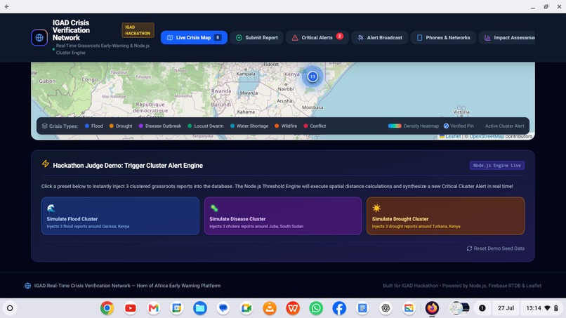Screen dimensions: 566x318
Task: Go to the Alert Broadcast tab
Action: (x=380, y=37)
